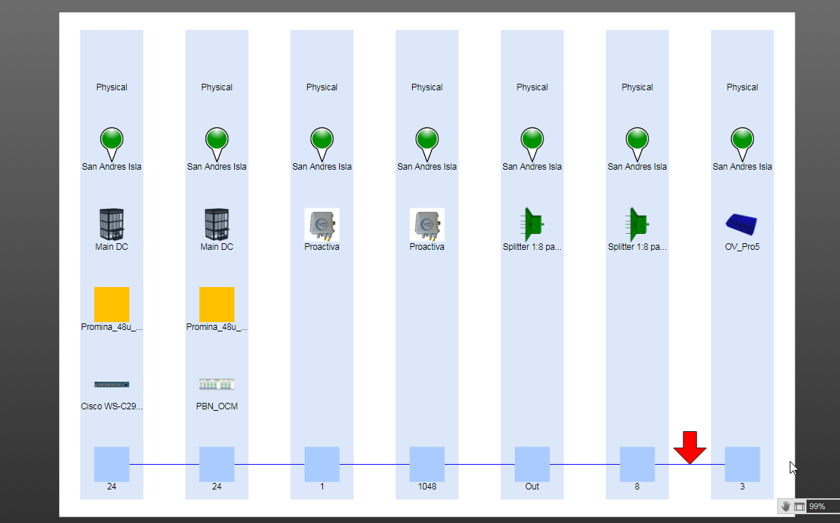Select the Promina rack above PBN_OCM
This screenshot has width=840, height=523.
217,304
